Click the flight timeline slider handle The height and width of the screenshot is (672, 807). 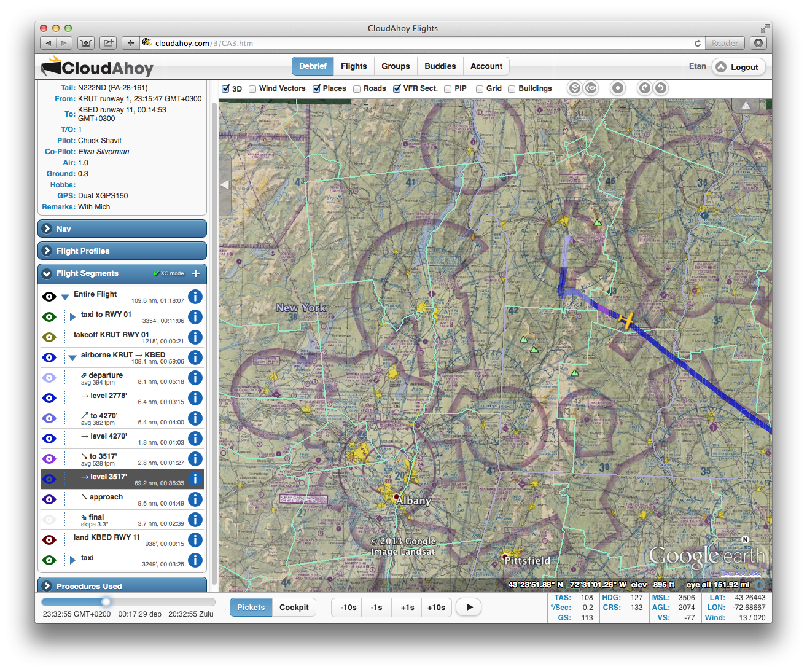pos(106,602)
